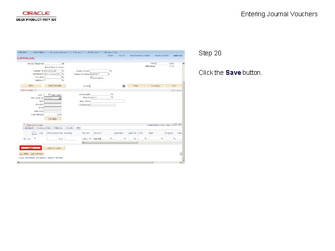Viewport: 335px width, 251px height.
Task: Click the ShortName lookup magnifier
Action: 63,74
